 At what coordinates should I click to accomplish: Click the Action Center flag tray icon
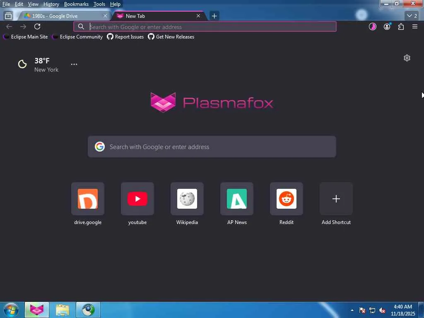(362, 310)
